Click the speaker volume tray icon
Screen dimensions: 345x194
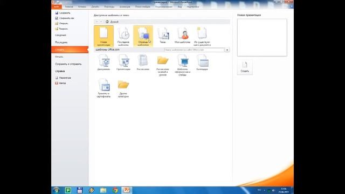coord(273,190)
